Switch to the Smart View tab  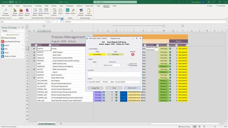(x=89, y=6)
